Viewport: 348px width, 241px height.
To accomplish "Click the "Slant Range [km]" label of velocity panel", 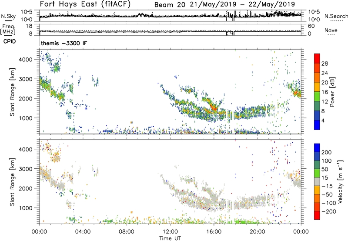I will tap(12, 182).
